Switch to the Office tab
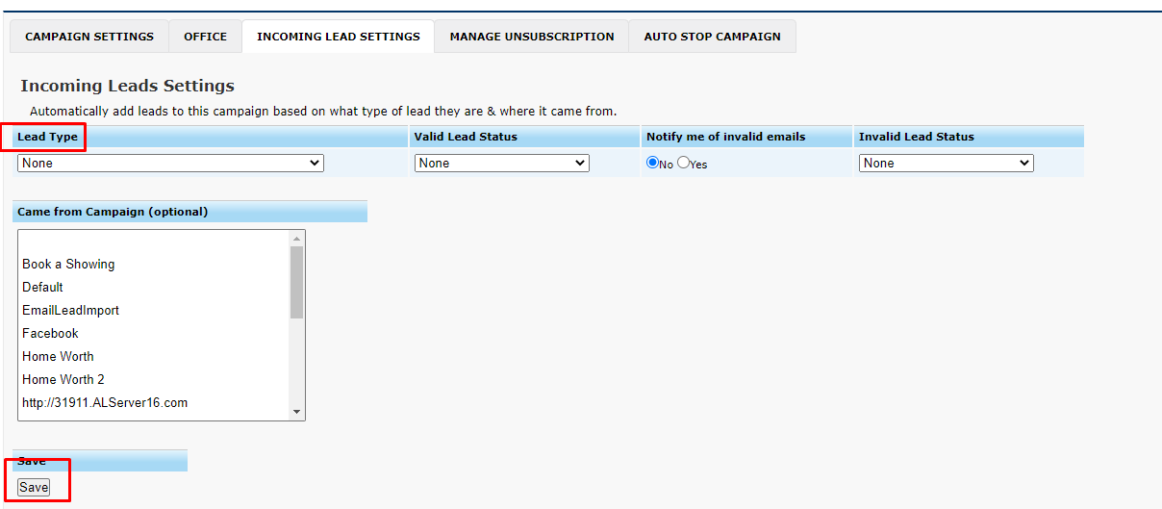 tap(206, 37)
